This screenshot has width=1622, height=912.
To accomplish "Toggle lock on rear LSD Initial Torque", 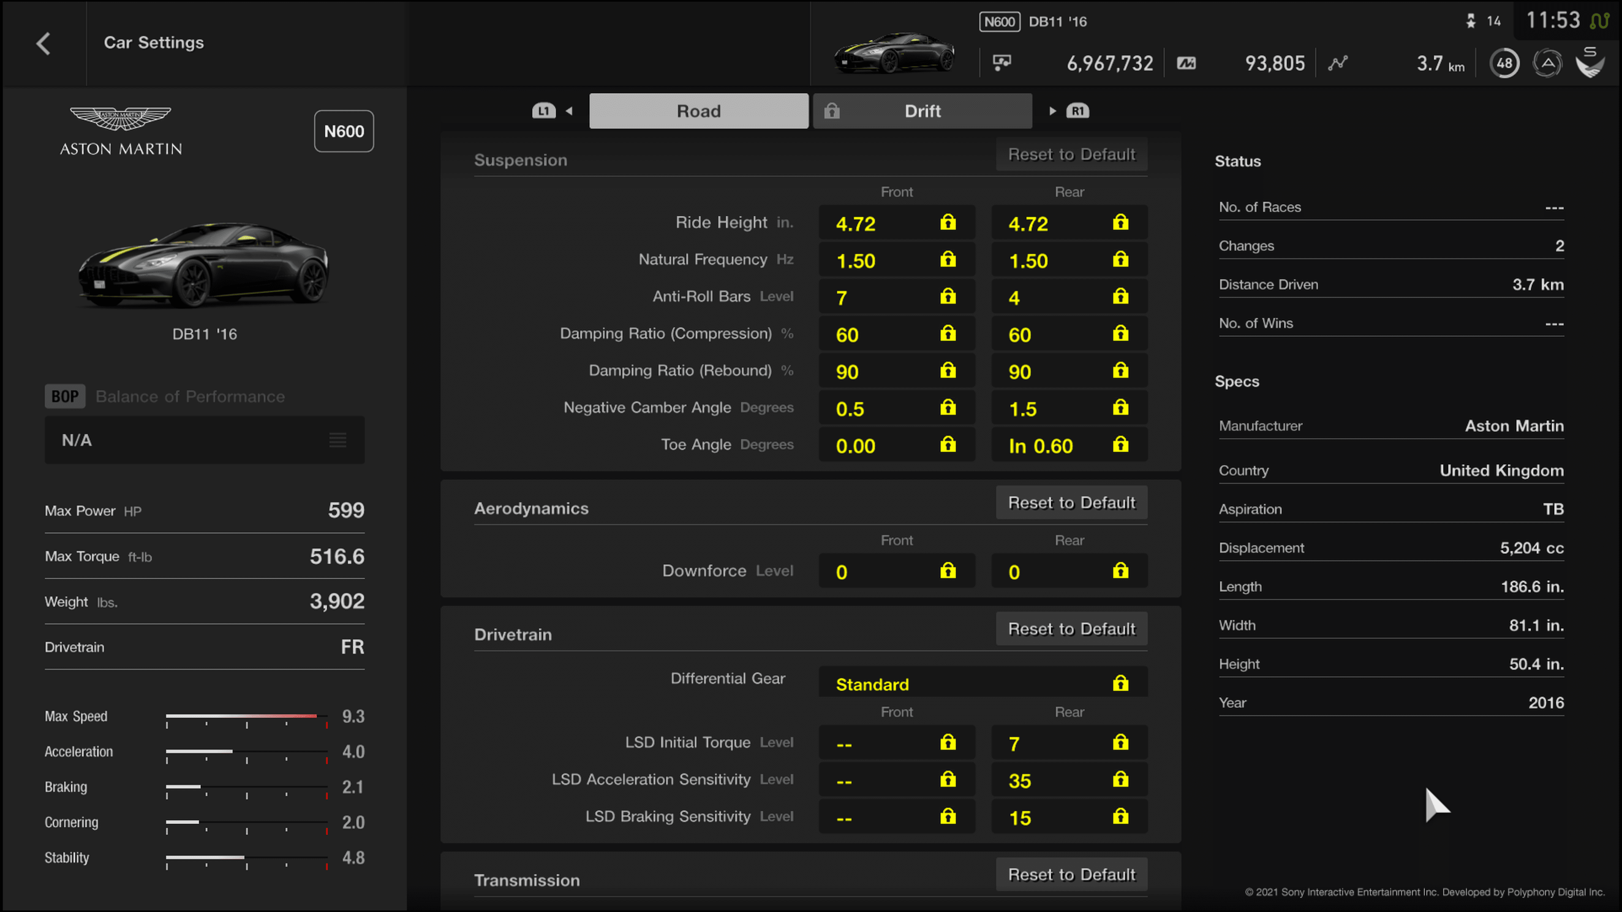I will [1120, 743].
